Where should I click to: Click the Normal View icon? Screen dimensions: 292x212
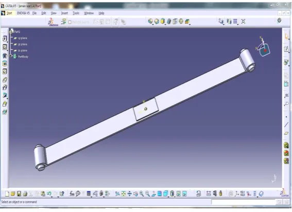153,194
